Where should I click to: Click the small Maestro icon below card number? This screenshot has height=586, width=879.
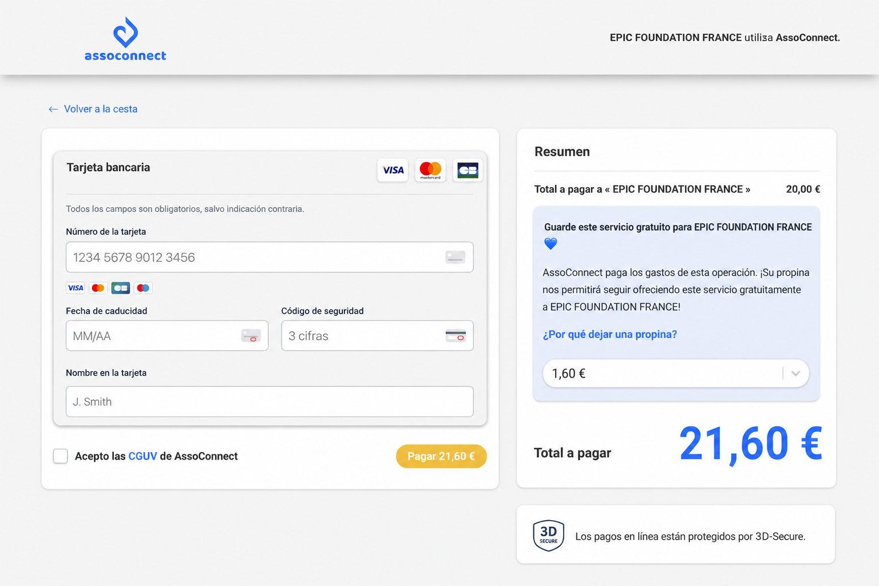[143, 288]
